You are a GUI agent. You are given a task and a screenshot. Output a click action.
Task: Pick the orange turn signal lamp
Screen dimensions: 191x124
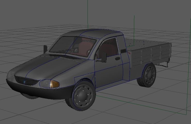54,84
